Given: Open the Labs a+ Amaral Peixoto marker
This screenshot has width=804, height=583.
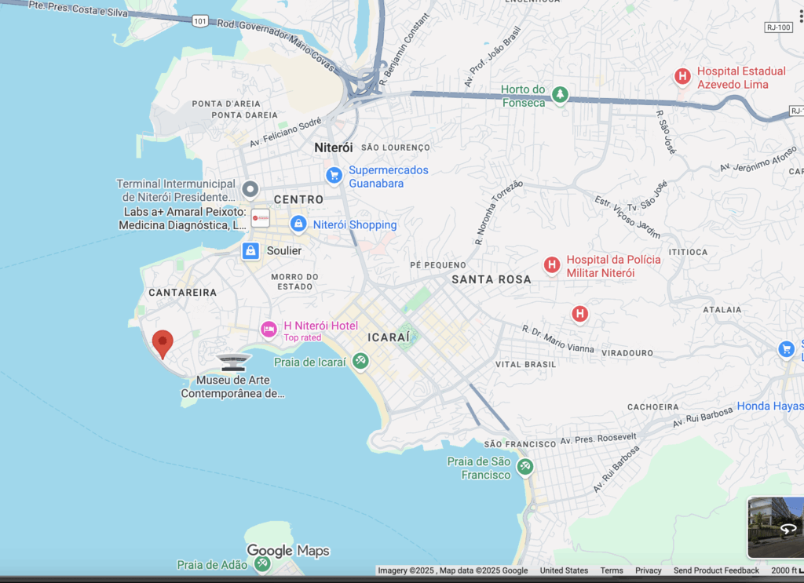Looking at the screenshot, I should (261, 217).
